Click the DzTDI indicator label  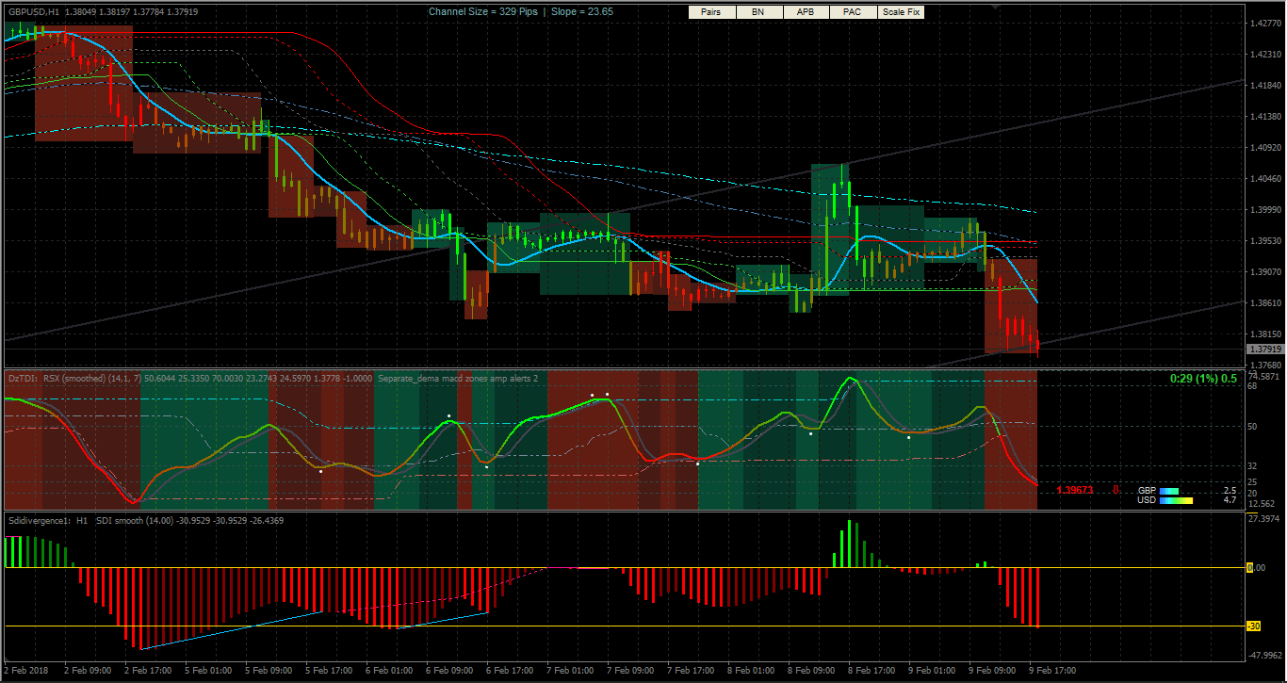[23, 378]
